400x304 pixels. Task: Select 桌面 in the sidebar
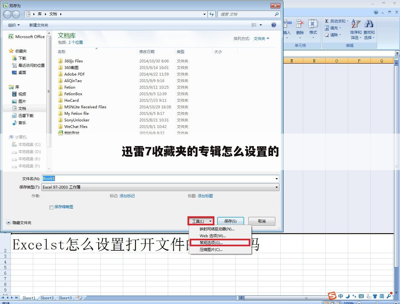click(19, 72)
